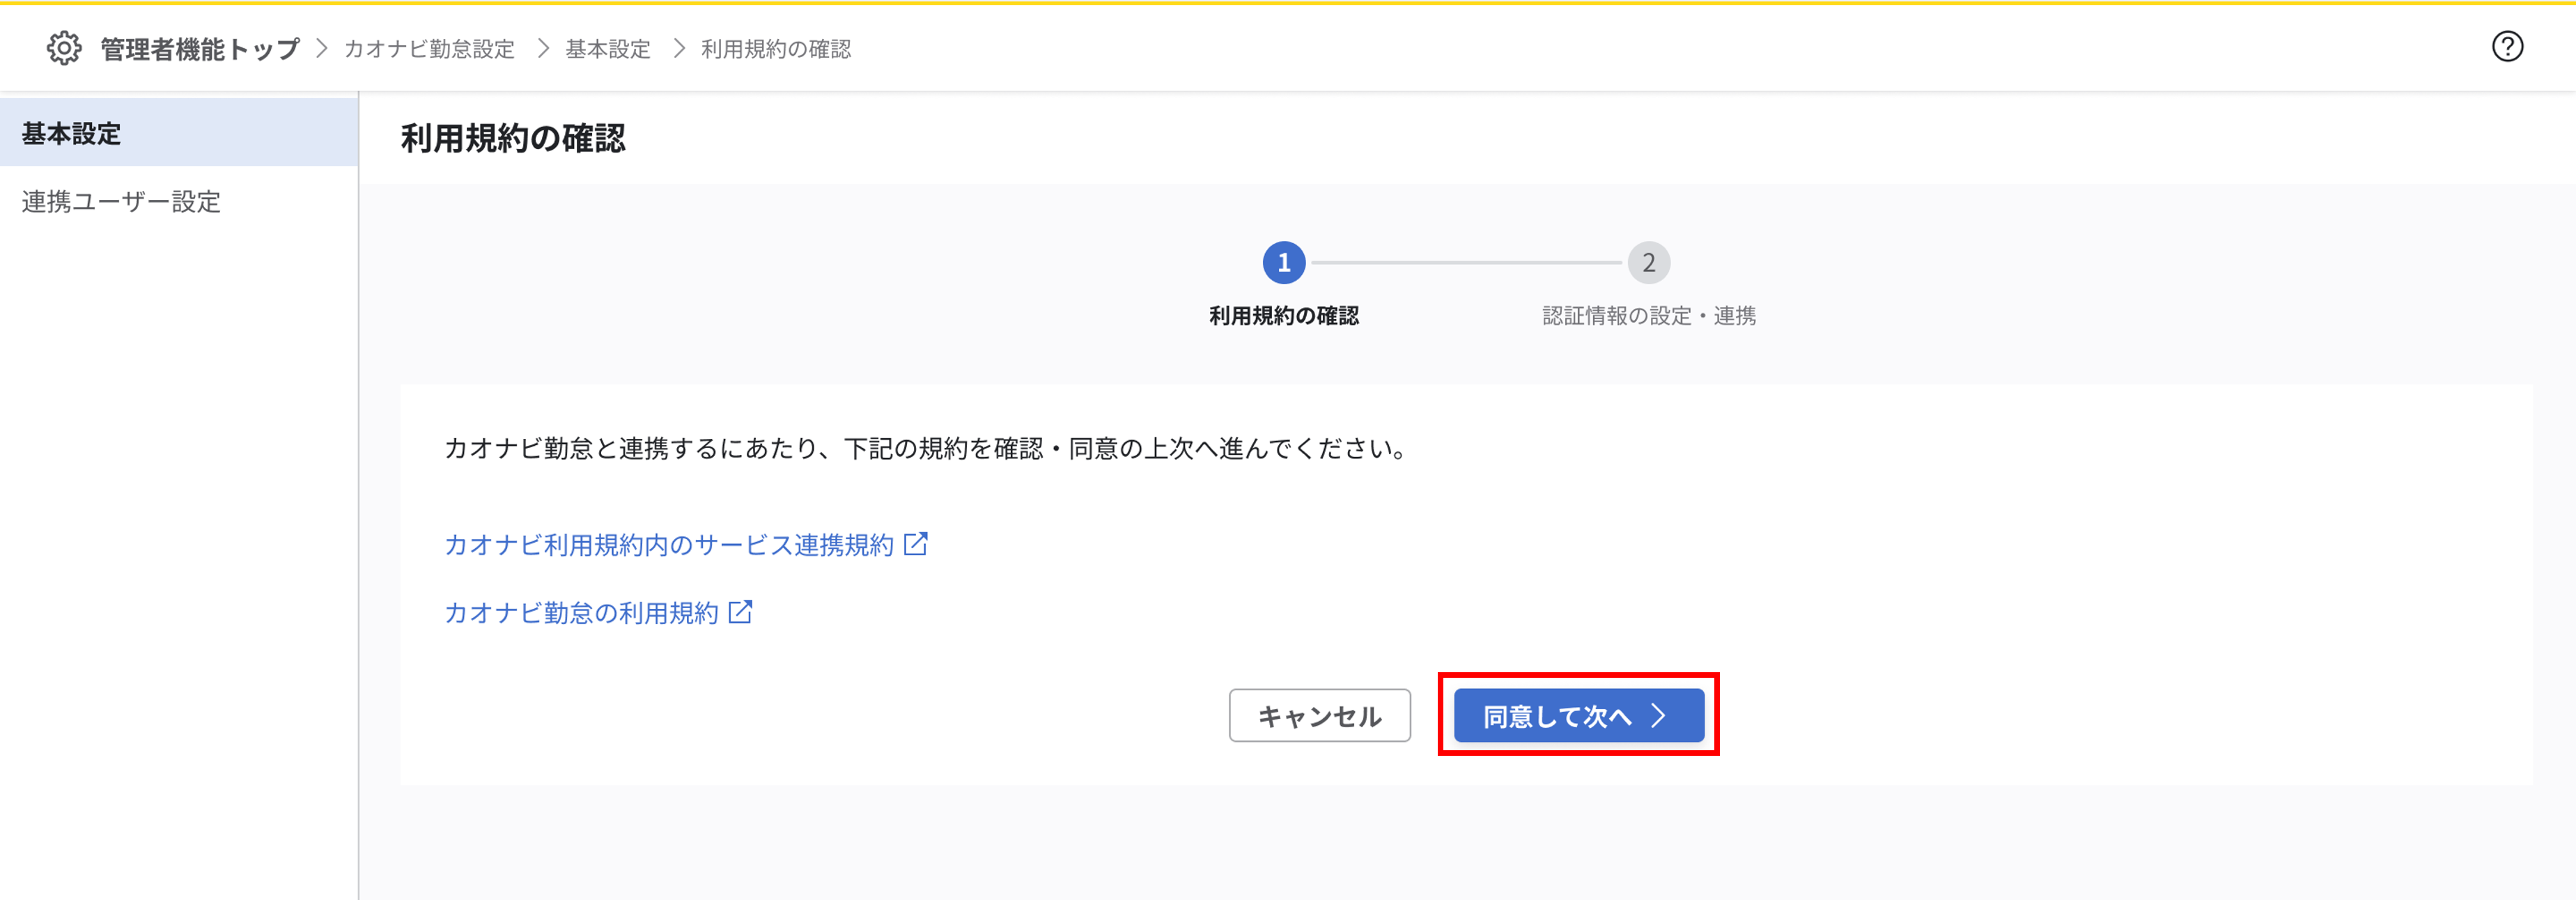Click step 1 circle indicator

pyautogui.click(x=1283, y=263)
